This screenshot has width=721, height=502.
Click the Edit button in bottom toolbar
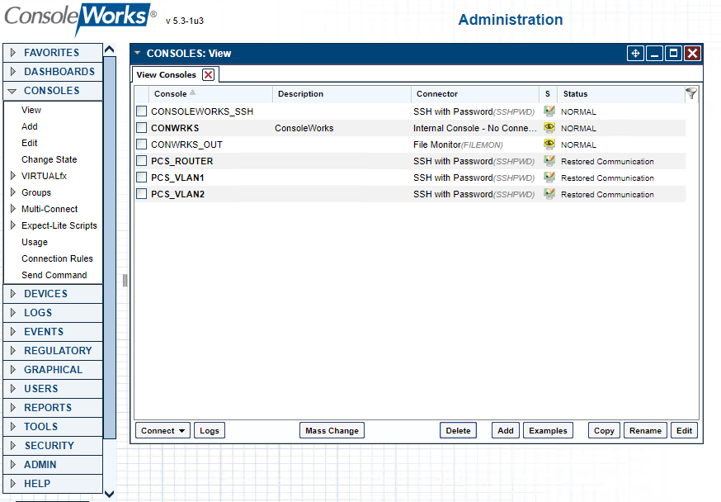684,431
